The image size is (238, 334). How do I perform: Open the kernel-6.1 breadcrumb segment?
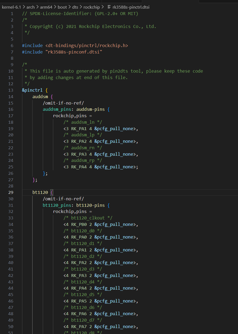coord(11,7)
